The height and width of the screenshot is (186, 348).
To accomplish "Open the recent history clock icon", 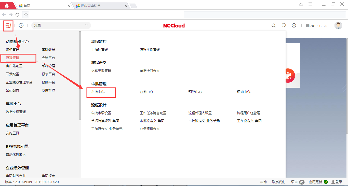I will [x=21, y=25].
